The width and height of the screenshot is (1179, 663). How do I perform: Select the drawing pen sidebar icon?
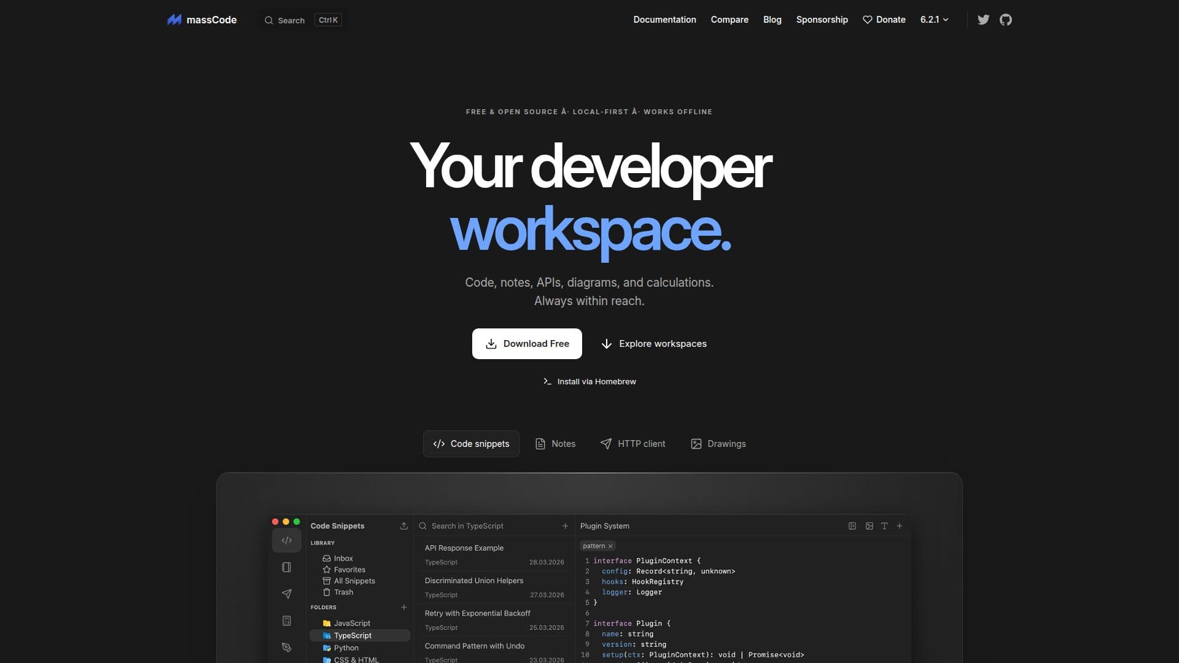coord(287,647)
